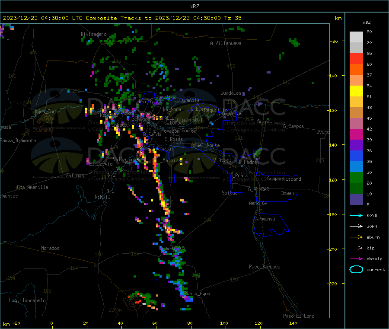Click the '2200m' elevation label near the bottom

[x=115, y=310]
